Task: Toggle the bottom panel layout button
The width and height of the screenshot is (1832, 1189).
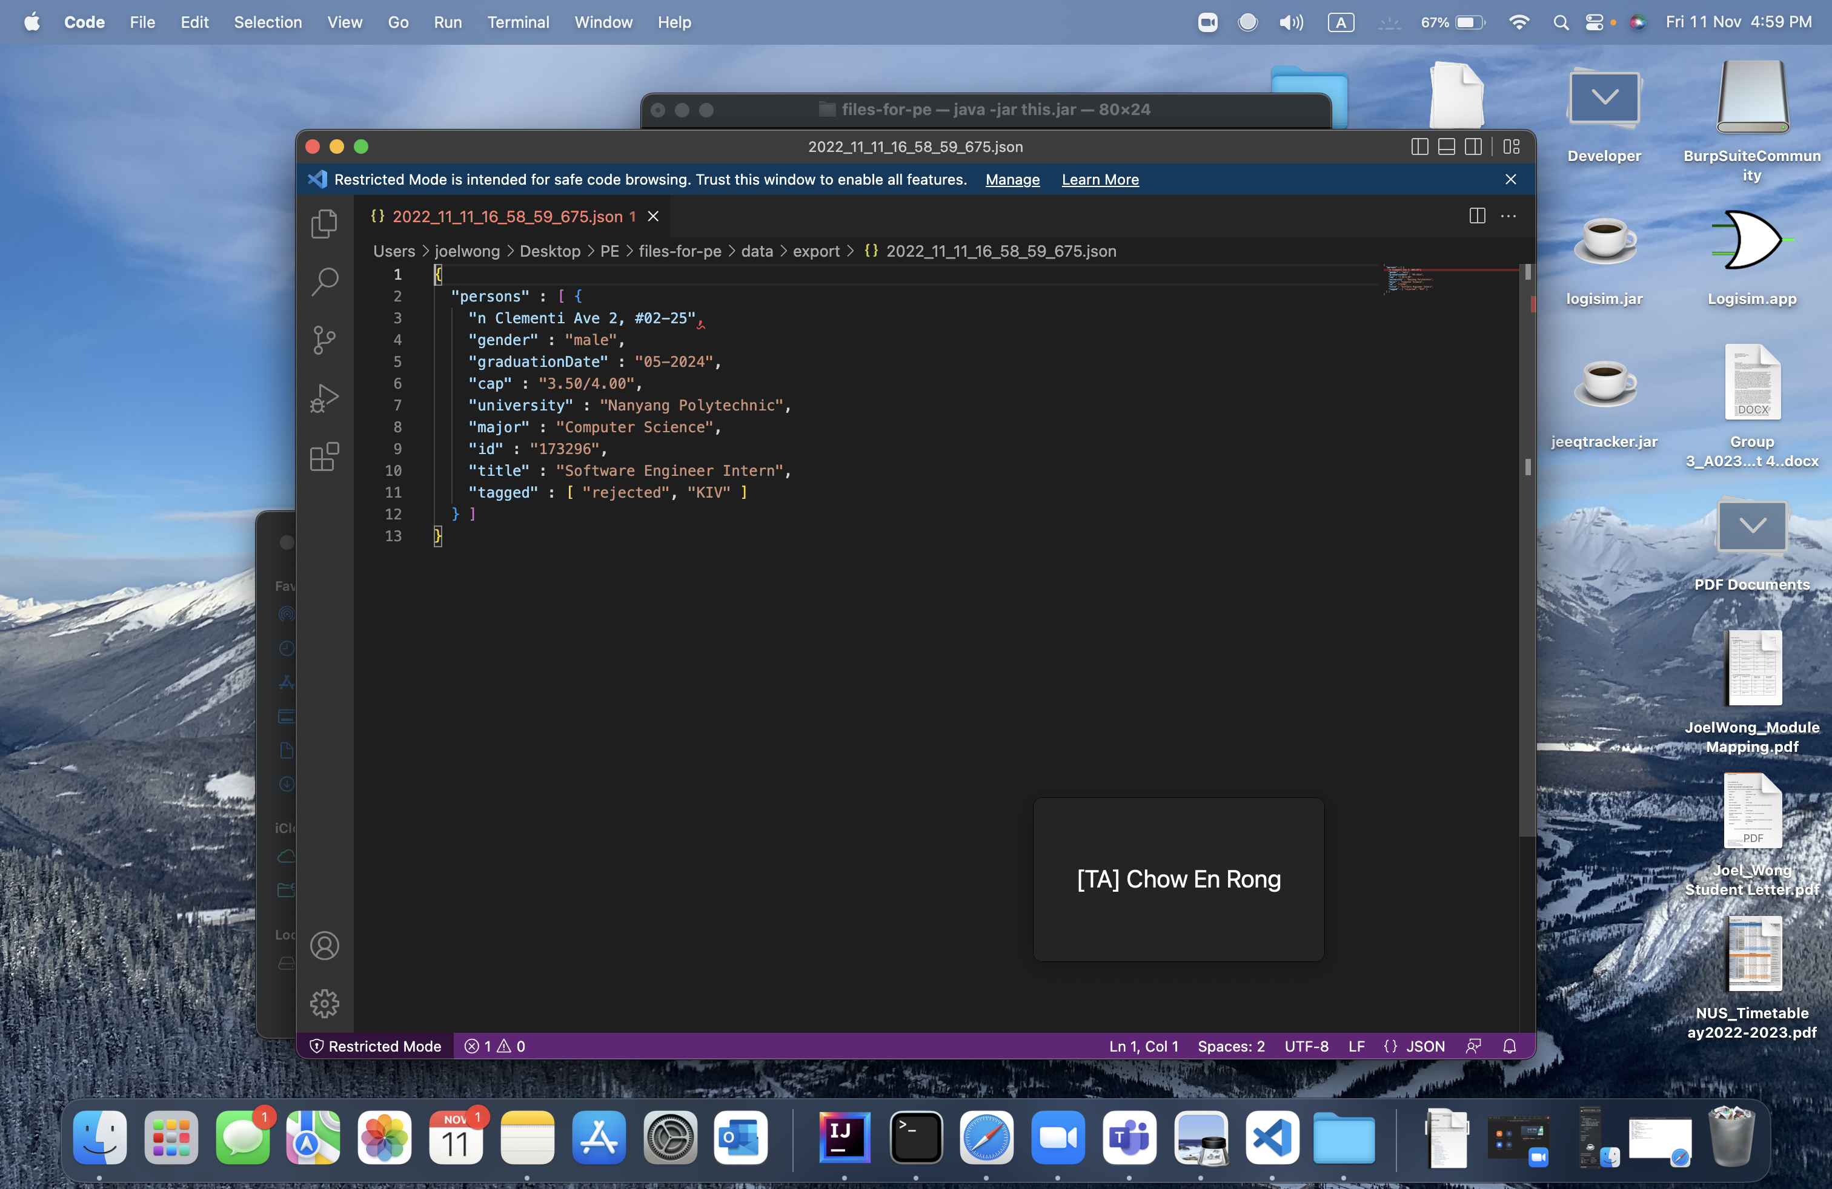Action: [x=1446, y=146]
